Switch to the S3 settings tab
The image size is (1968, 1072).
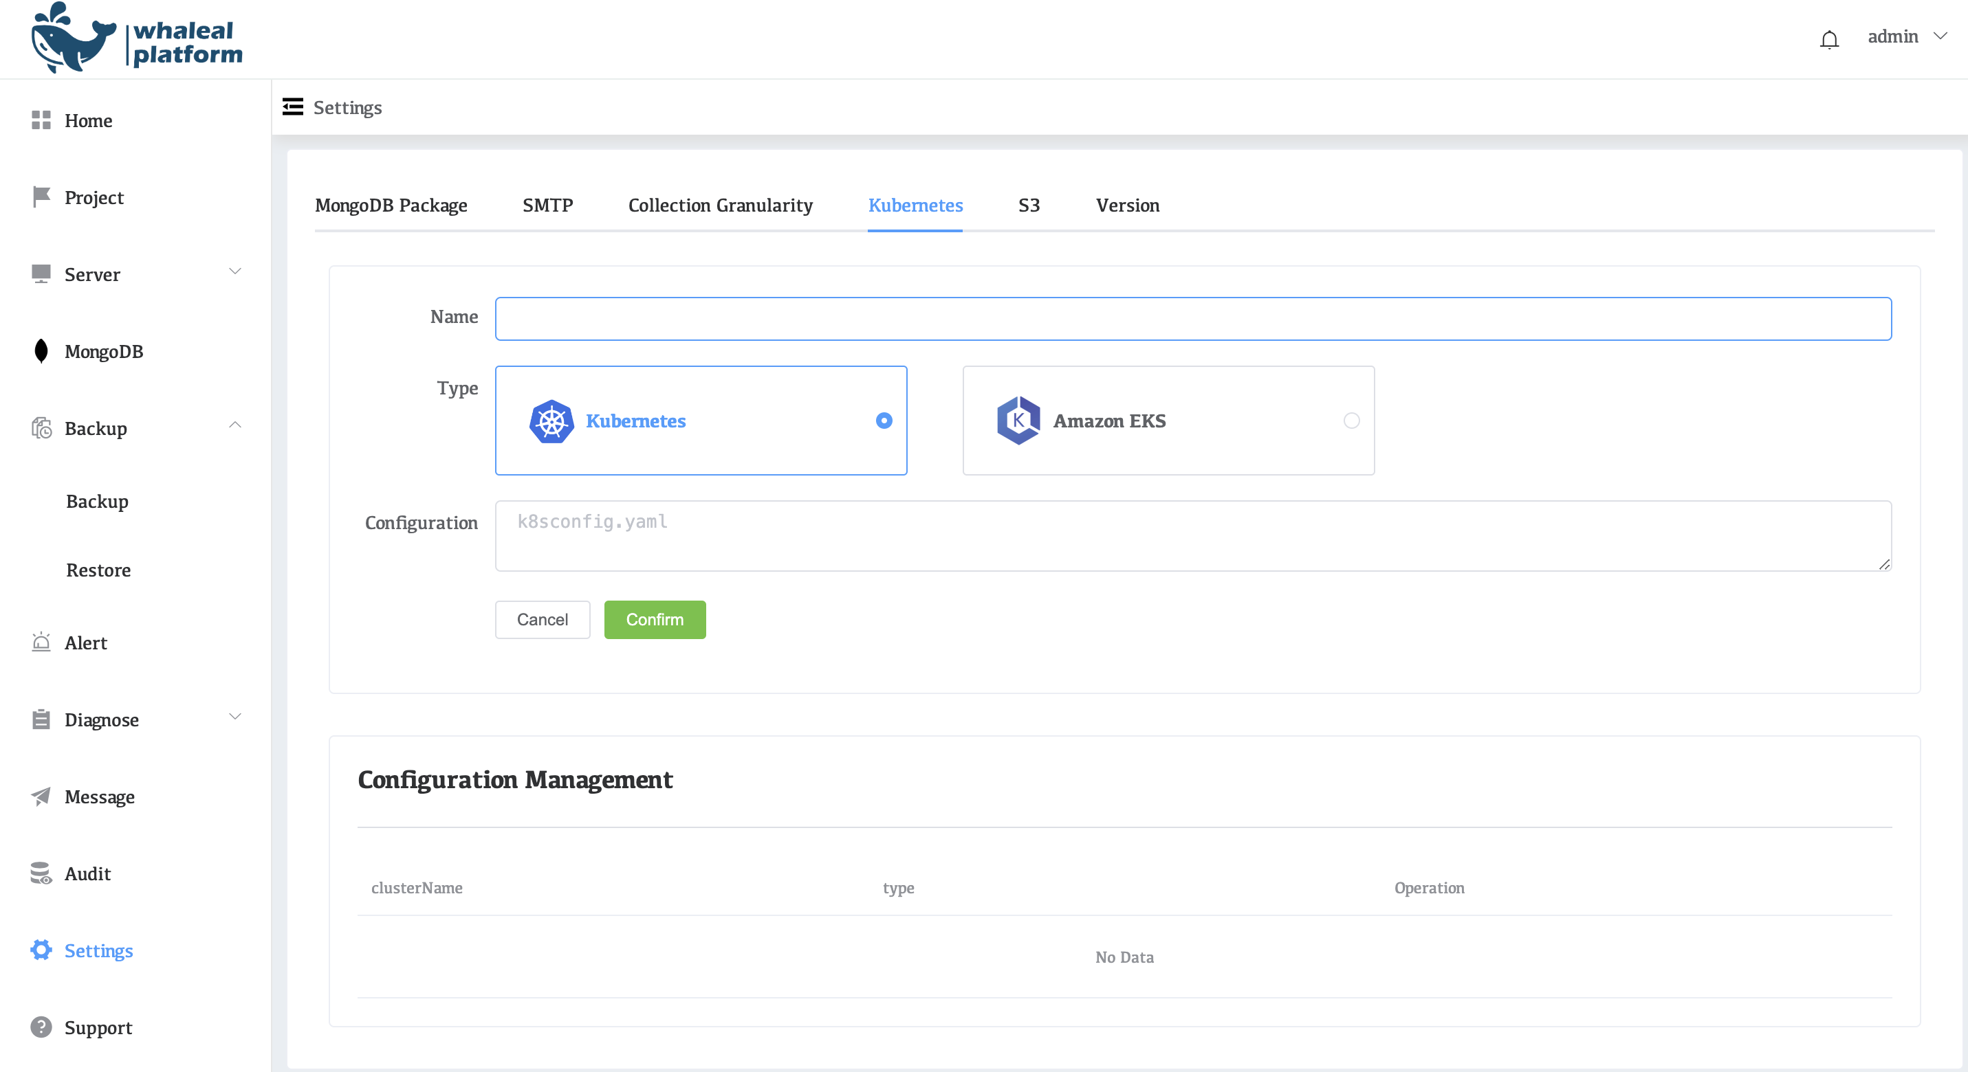(1029, 205)
